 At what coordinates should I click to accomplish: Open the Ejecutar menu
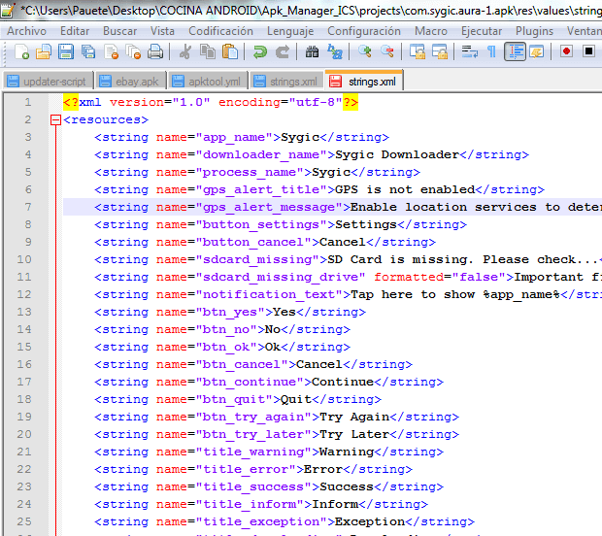click(x=482, y=31)
